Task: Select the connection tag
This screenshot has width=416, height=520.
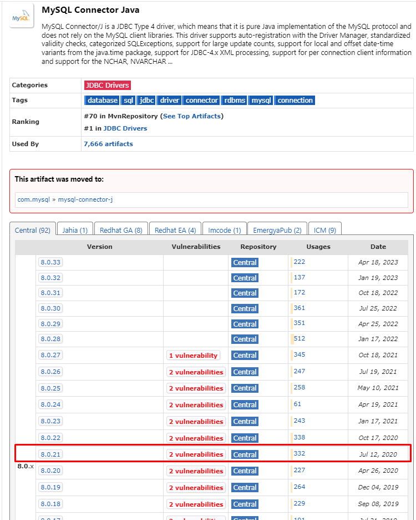Action: [x=295, y=100]
